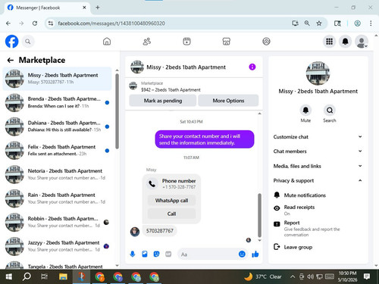Start a WhatsApp call to Missy
Viewport: 379px width, 284px height.
[171, 201]
